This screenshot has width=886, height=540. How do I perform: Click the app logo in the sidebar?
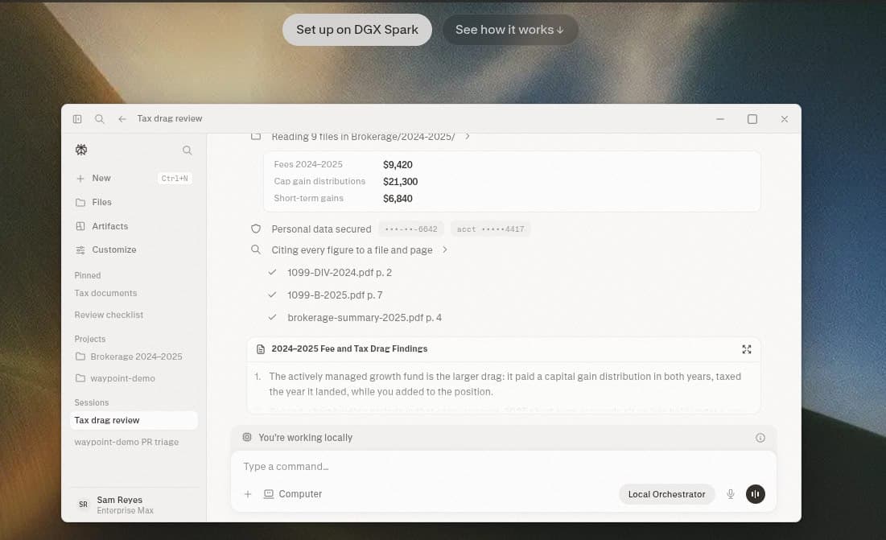click(81, 150)
